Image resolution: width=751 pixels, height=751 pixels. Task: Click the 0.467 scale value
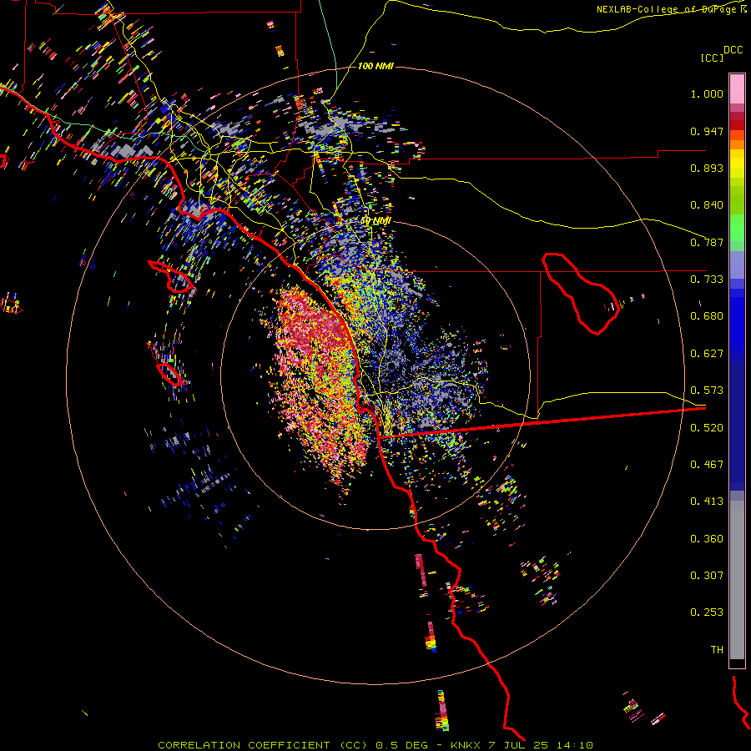[x=707, y=465]
